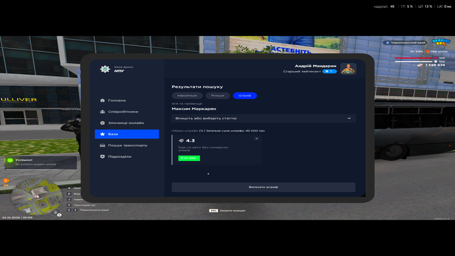
Task: Click the white armor bar
Action: pos(414,62)
